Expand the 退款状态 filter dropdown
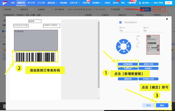 [126, 15]
